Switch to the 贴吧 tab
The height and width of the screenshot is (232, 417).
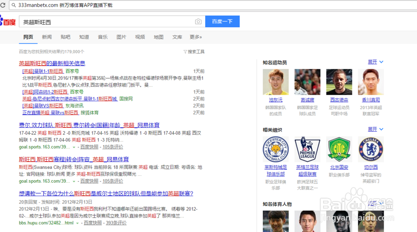65,37
